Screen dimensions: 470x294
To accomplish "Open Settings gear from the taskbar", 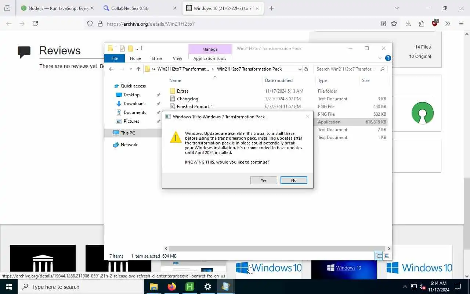I will pos(207,287).
